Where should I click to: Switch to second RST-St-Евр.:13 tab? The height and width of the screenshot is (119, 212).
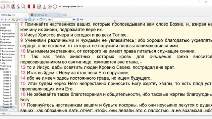pos(40,15)
